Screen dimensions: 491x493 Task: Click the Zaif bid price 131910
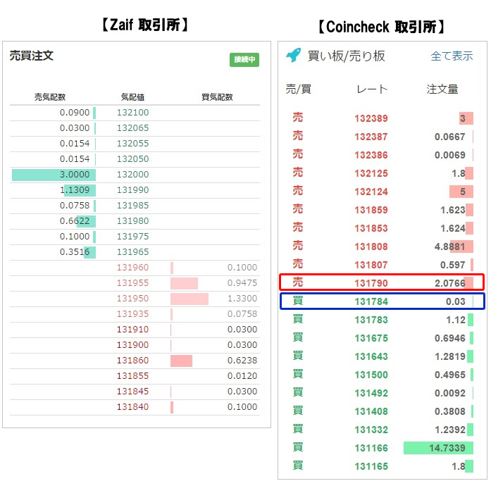132,329
